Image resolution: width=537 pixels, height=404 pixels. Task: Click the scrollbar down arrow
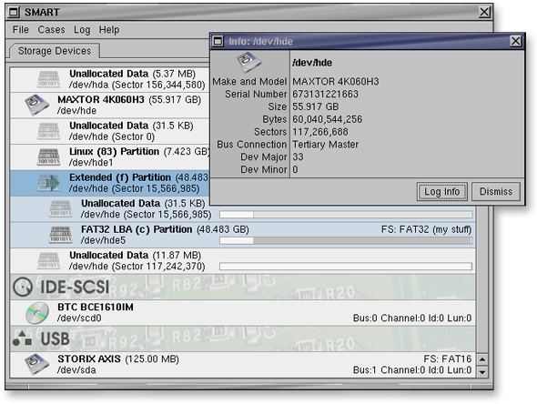coord(482,372)
